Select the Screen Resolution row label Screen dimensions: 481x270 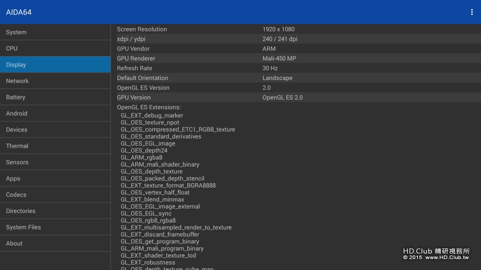coord(142,29)
